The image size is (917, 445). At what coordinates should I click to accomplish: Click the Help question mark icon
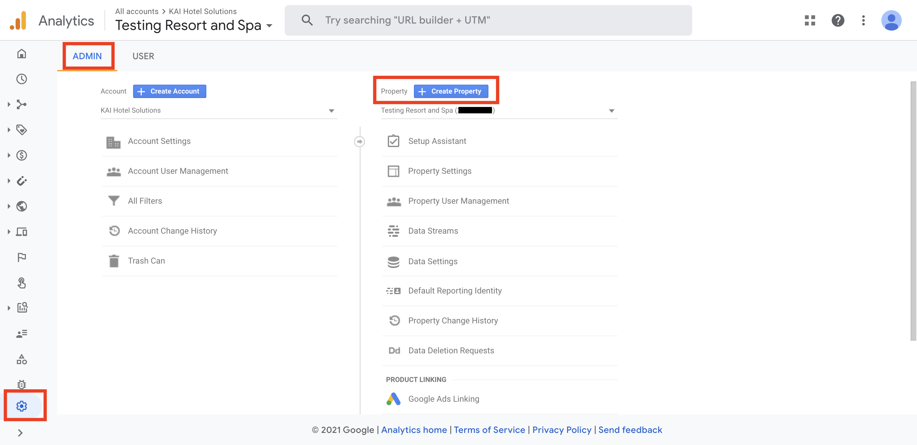point(838,20)
